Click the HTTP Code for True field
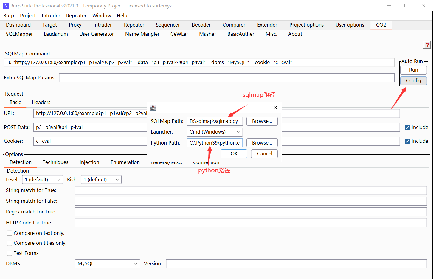The image size is (433, 279). click(x=251, y=223)
